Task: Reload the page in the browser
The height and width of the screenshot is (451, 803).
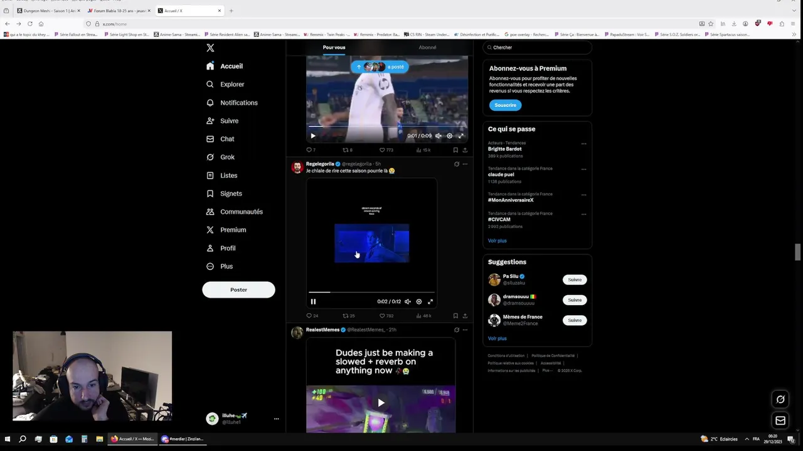Action: (29, 24)
